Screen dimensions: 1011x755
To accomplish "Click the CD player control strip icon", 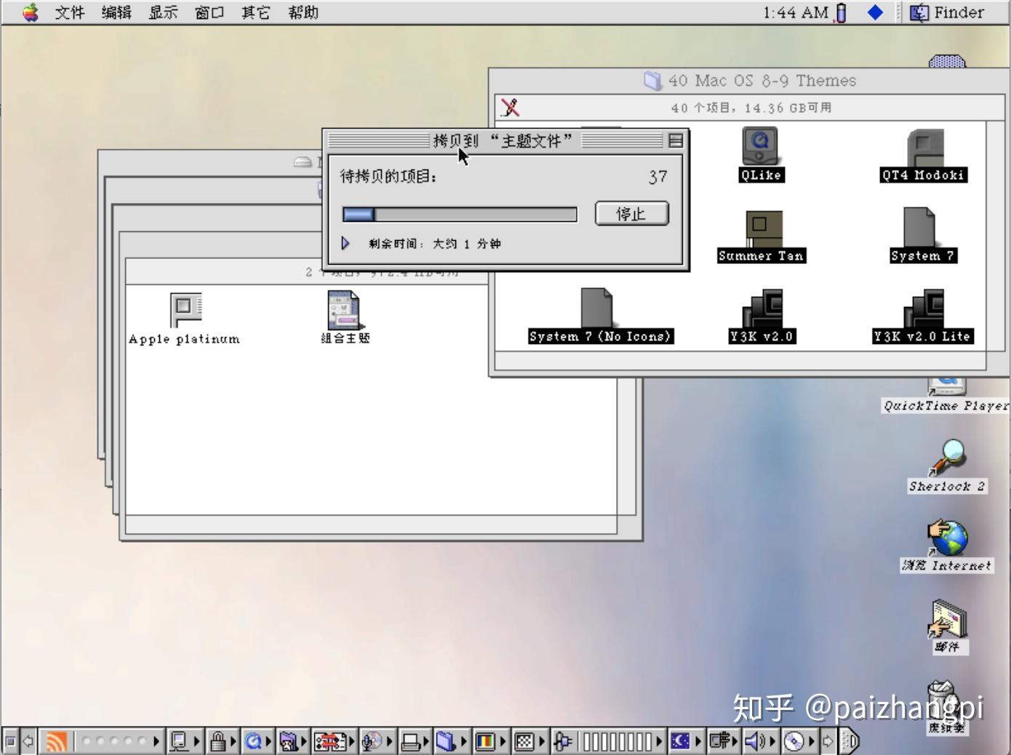I will pos(794,741).
